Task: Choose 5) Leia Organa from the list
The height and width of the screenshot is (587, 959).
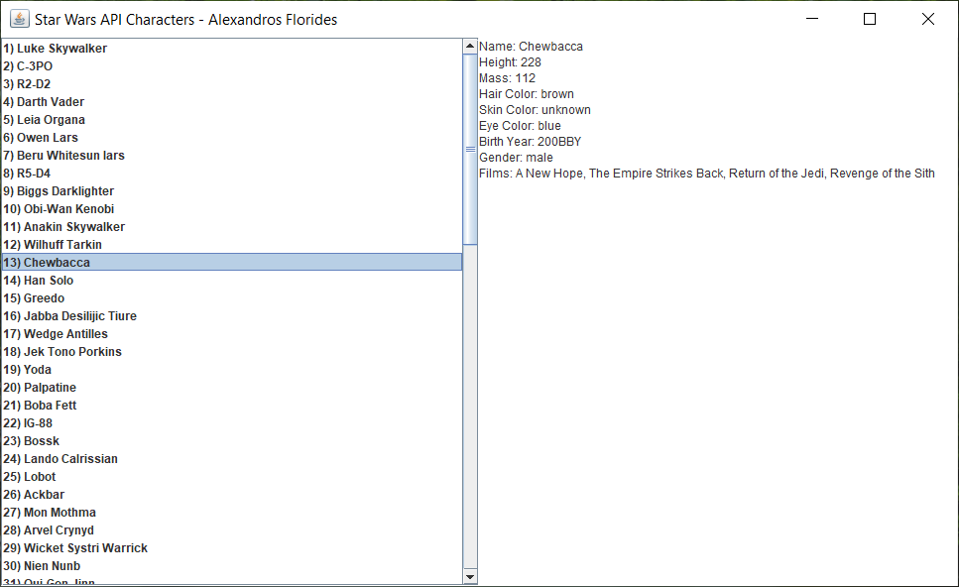Action: (232, 120)
